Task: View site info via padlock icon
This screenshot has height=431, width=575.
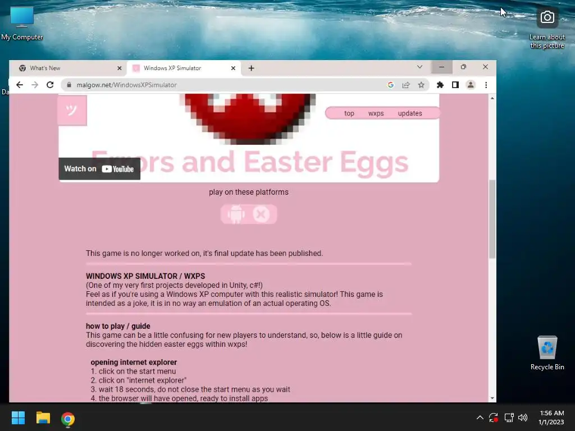Action: point(69,85)
